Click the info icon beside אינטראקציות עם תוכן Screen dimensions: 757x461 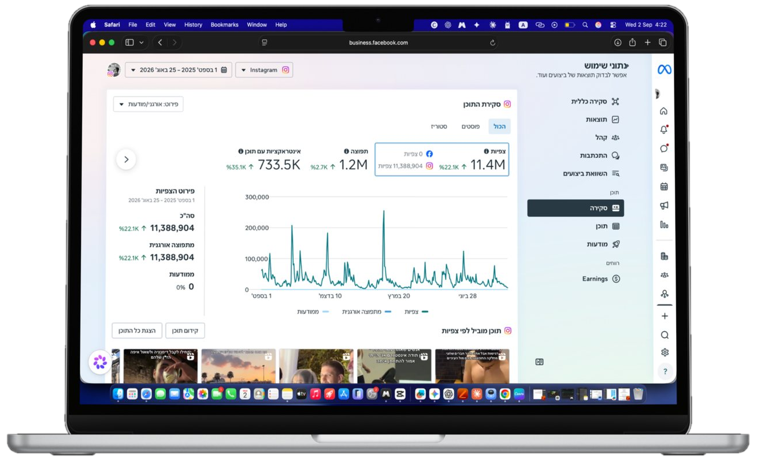tap(241, 151)
